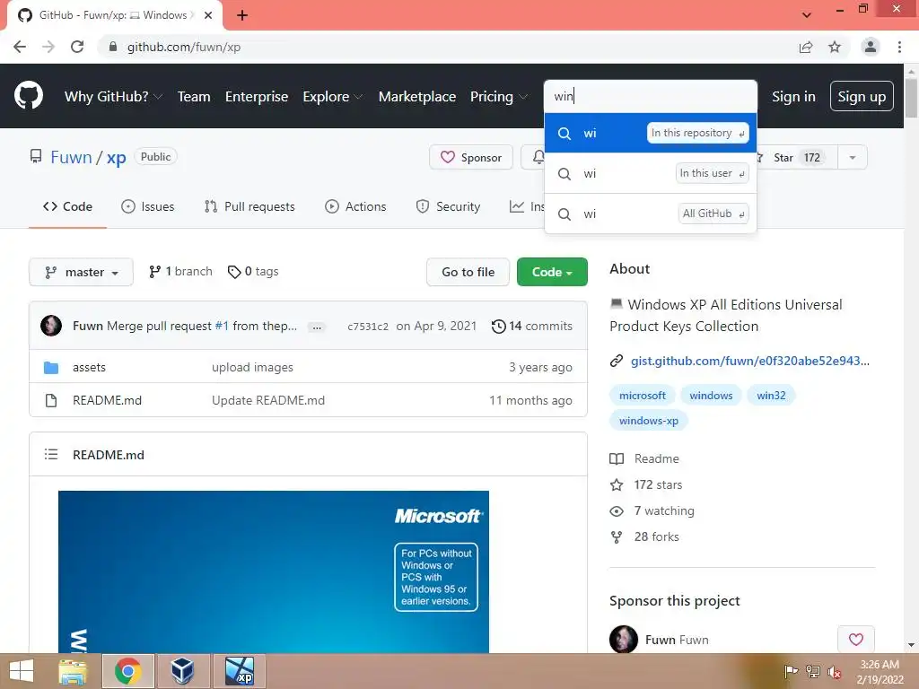Open the Actions tab

point(355,206)
